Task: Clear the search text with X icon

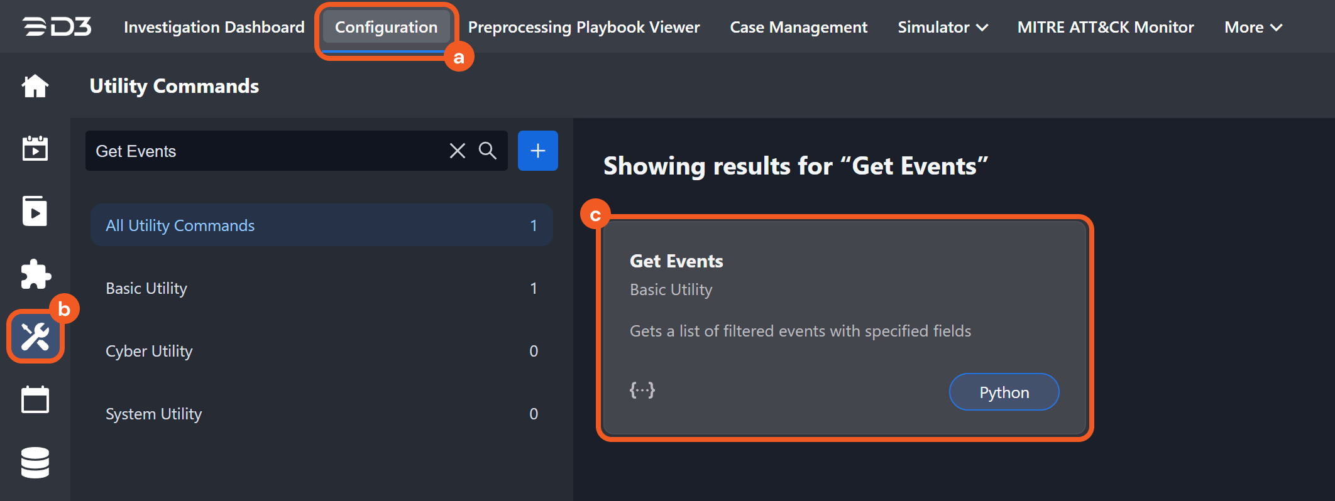Action: click(x=457, y=151)
